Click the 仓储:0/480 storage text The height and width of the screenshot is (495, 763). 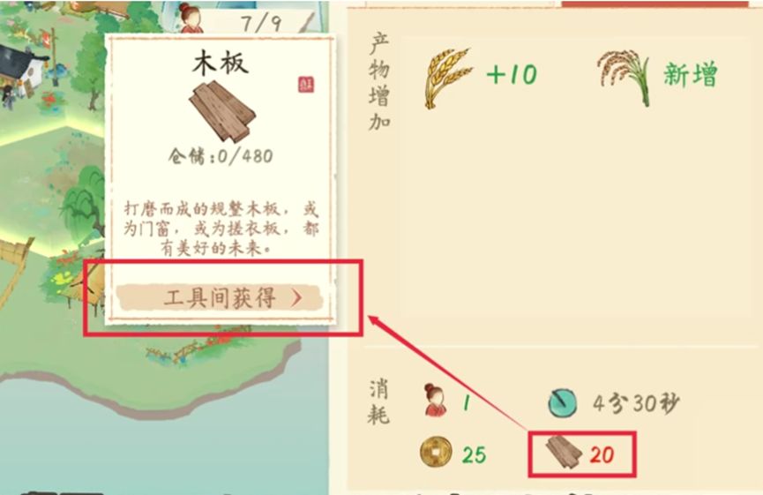[x=221, y=156]
